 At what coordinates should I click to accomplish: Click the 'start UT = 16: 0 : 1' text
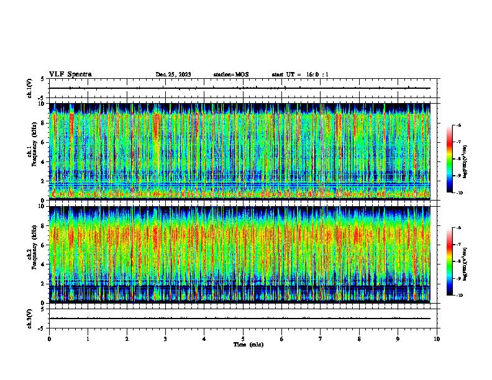point(300,75)
